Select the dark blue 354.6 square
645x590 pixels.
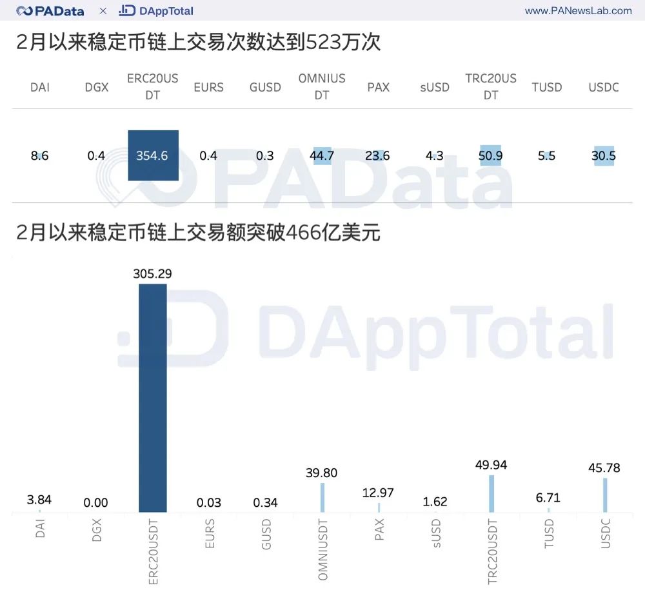[152, 155]
